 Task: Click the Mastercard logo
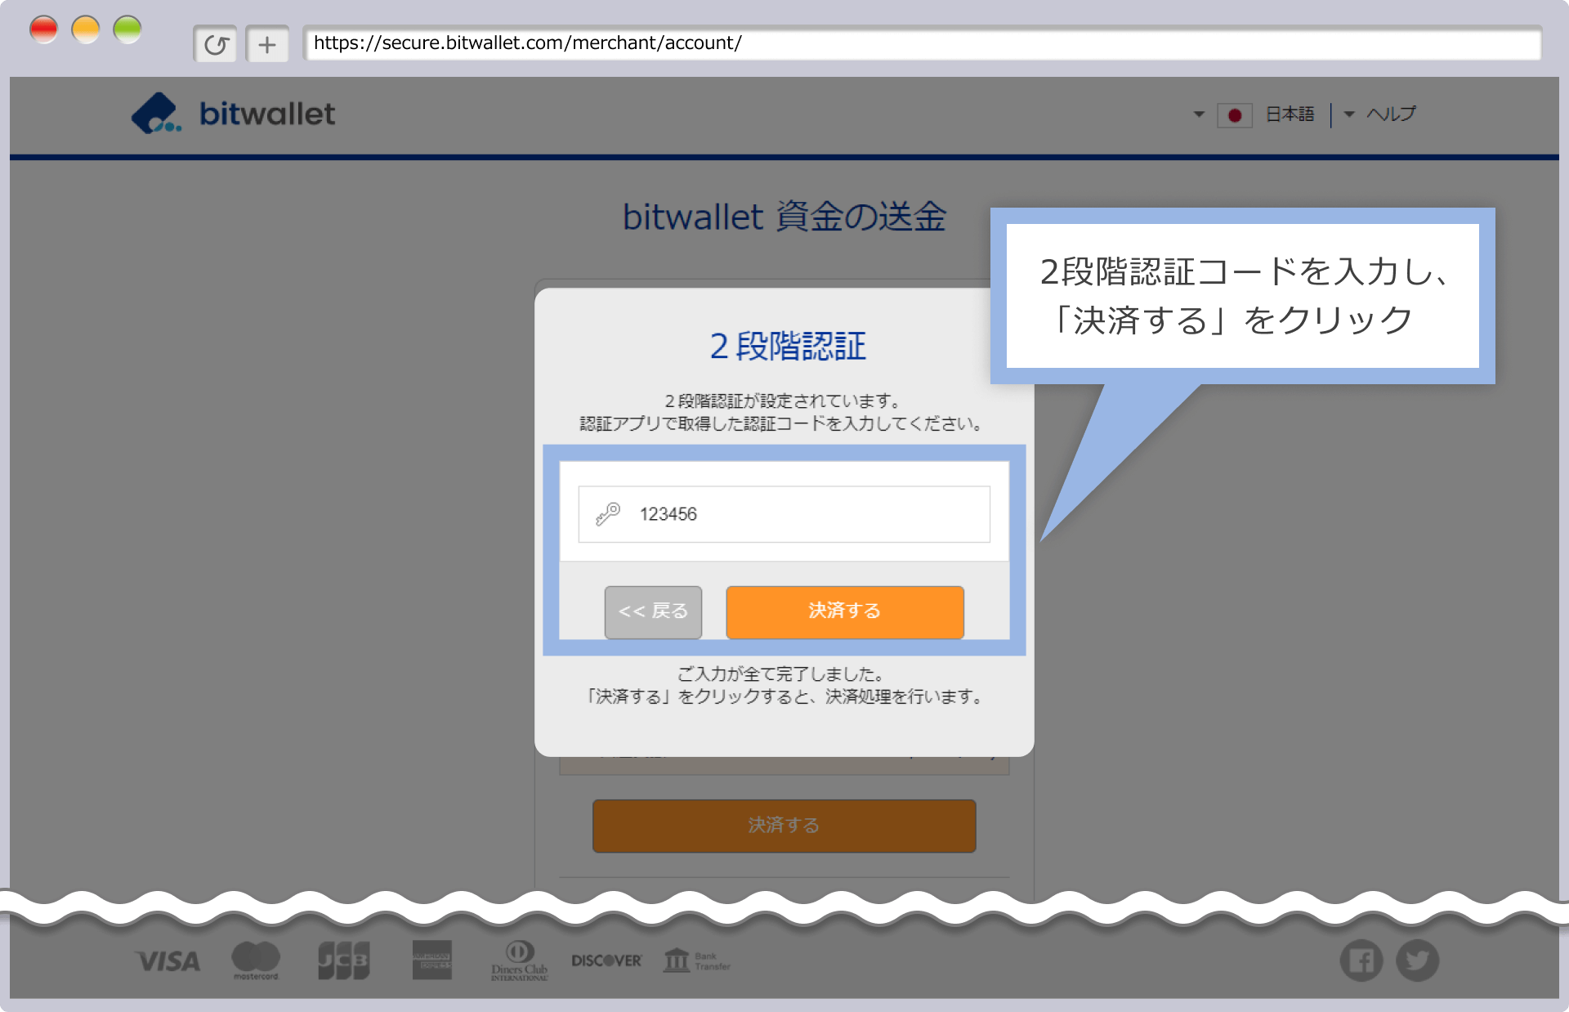coord(256,961)
